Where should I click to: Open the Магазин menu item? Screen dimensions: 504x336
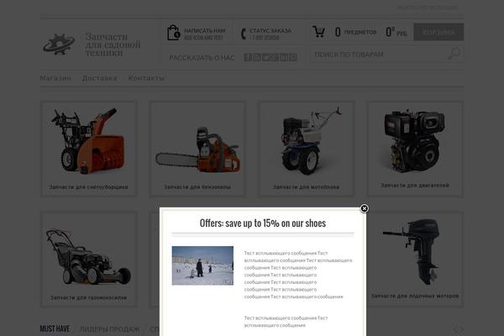[x=55, y=78]
